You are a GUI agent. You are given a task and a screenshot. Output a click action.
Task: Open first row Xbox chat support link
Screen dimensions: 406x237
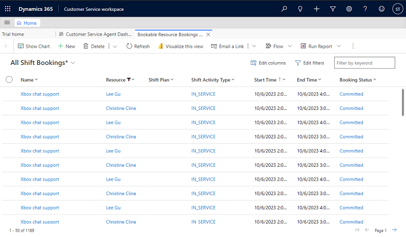pyautogui.click(x=40, y=94)
